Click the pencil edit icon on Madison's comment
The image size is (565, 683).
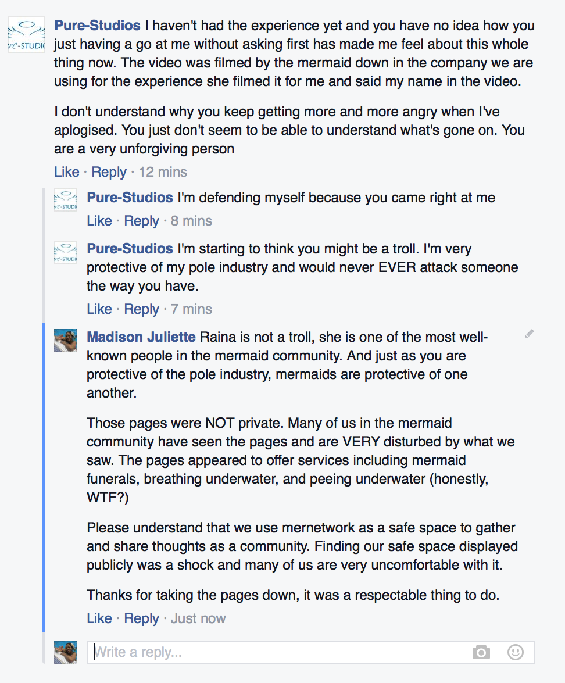click(x=529, y=334)
